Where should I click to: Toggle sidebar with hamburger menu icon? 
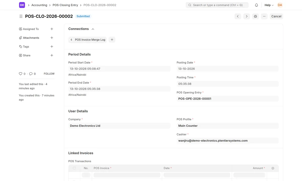pyautogui.click(x=21, y=16)
